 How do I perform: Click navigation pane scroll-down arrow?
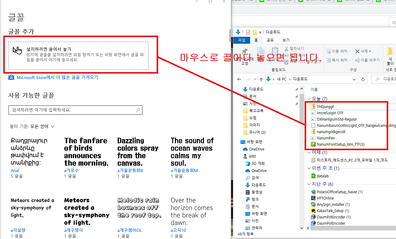302,228
